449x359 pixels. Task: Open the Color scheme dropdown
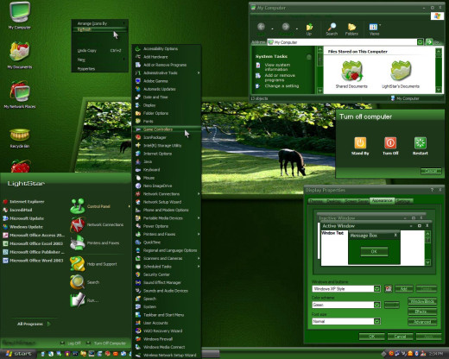pyautogui.click(x=377, y=305)
